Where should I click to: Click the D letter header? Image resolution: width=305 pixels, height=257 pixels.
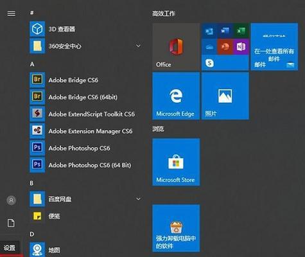point(32,234)
